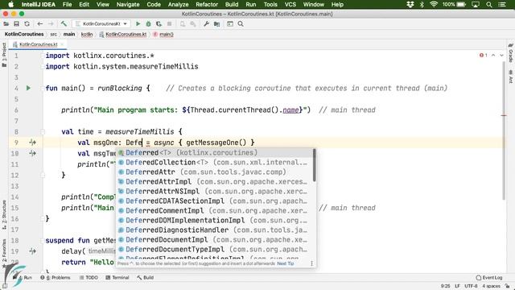Click the Run Anything window icon
The width and height of the screenshot is (515, 290).
pyautogui.click(x=230, y=23)
